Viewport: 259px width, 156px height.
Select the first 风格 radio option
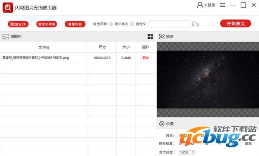click(x=180, y=136)
